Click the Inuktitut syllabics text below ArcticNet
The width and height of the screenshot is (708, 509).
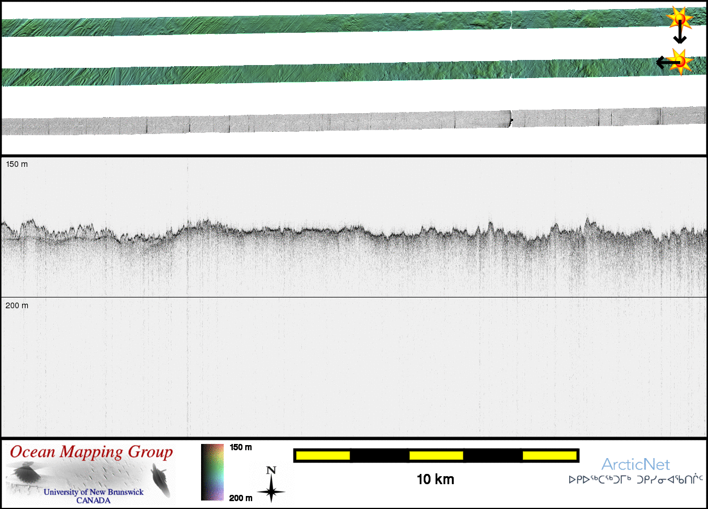pos(636,480)
